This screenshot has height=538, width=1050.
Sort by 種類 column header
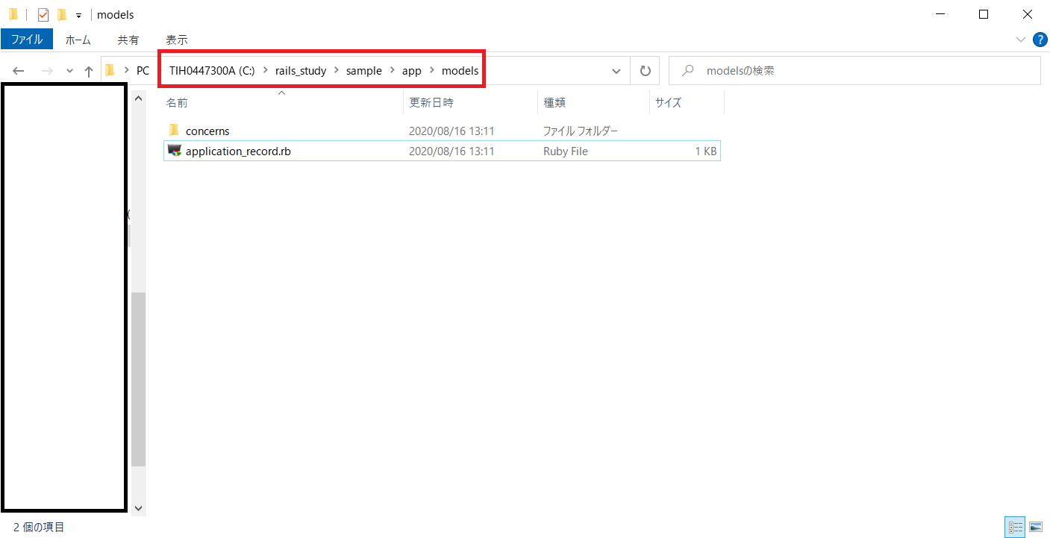[x=593, y=102]
